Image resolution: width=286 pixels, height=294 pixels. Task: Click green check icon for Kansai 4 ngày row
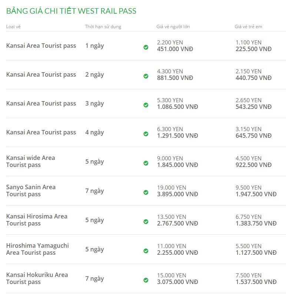coord(146,134)
